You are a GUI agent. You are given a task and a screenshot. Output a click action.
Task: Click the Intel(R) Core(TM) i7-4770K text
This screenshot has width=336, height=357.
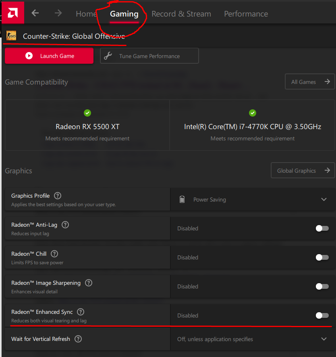pos(252,127)
